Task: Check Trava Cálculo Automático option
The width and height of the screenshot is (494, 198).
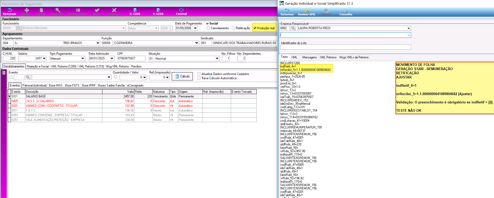Action: [199, 78]
